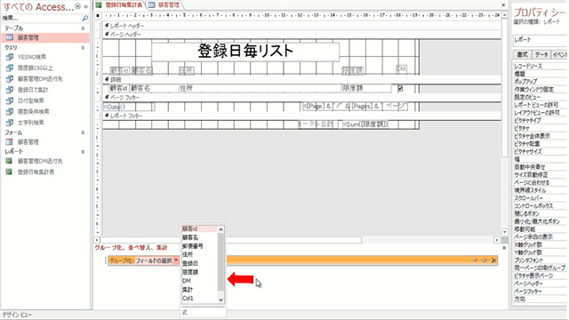
Task: Collapse the テーブル group in navigation pane
Action: [x=83, y=28]
